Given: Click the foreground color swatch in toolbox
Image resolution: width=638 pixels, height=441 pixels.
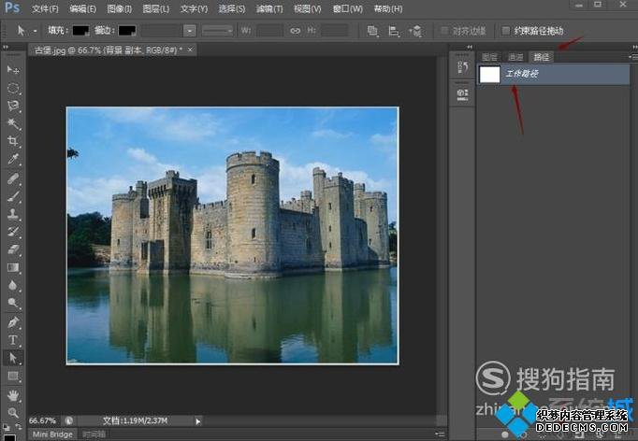Looking at the screenshot, I should click(x=9, y=437).
